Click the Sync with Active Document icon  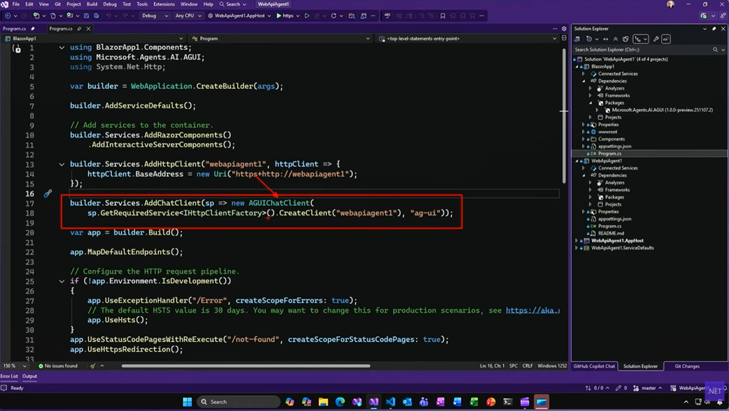pyautogui.click(x=607, y=39)
